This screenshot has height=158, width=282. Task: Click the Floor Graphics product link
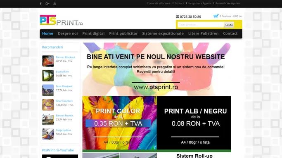coord(64,101)
